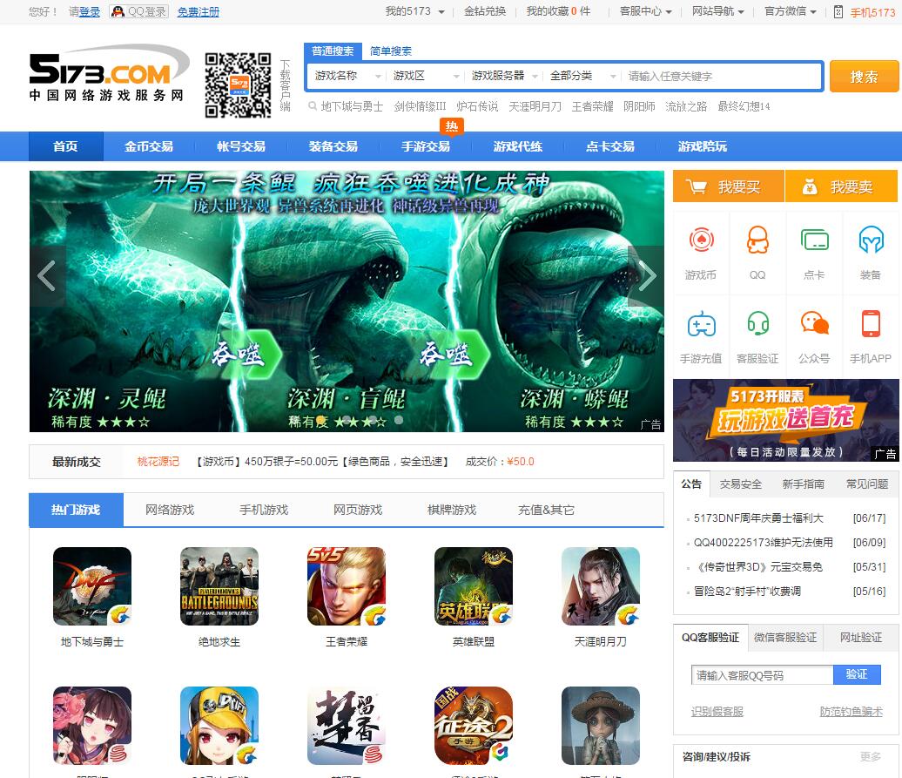This screenshot has height=778, width=902.
Task: Expand the 官方微信 menu
Action: coord(791,11)
